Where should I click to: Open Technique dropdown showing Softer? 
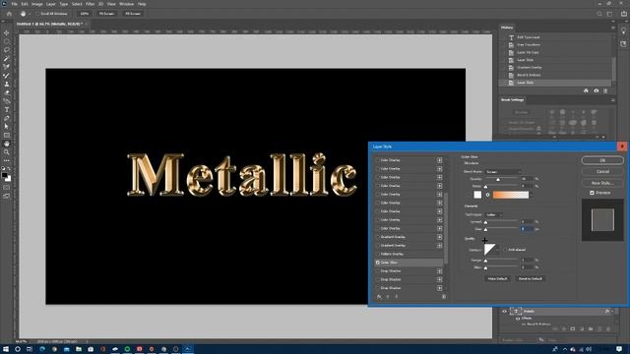pos(494,215)
